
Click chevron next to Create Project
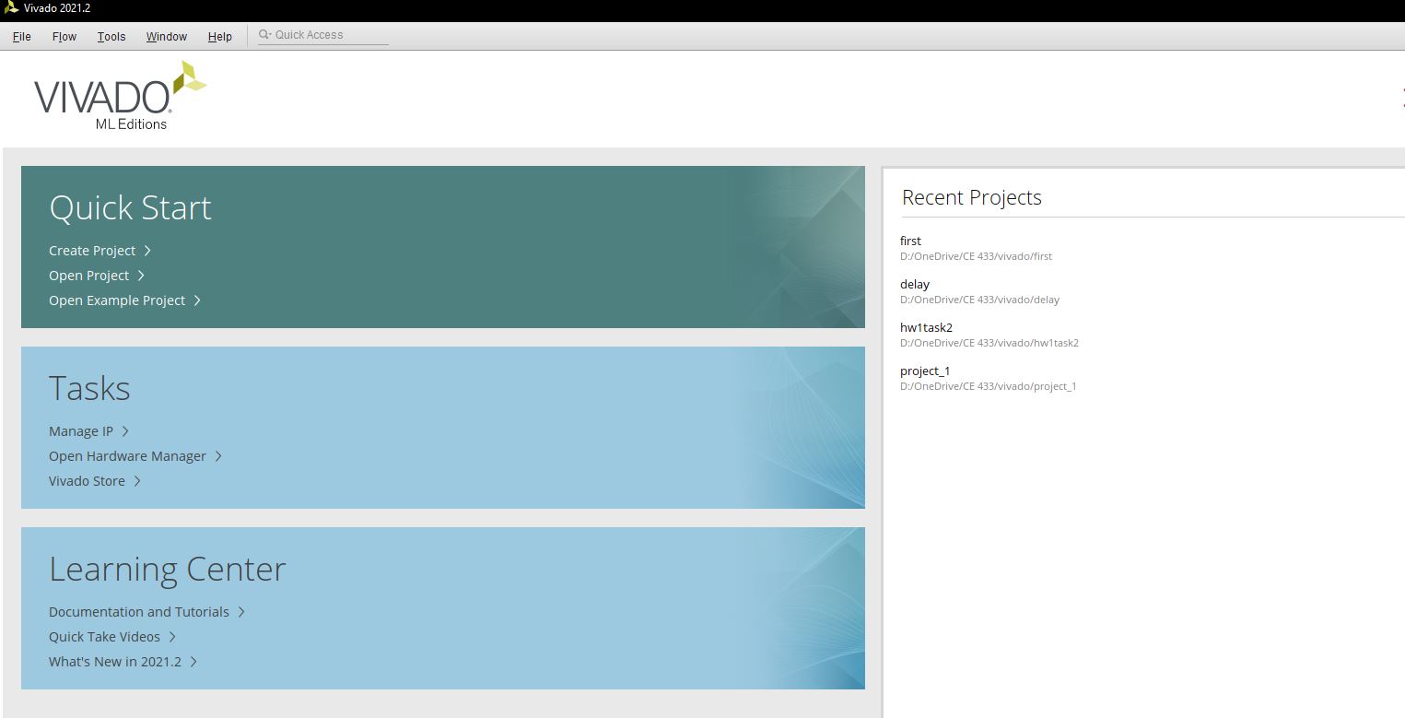coord(147,251)
